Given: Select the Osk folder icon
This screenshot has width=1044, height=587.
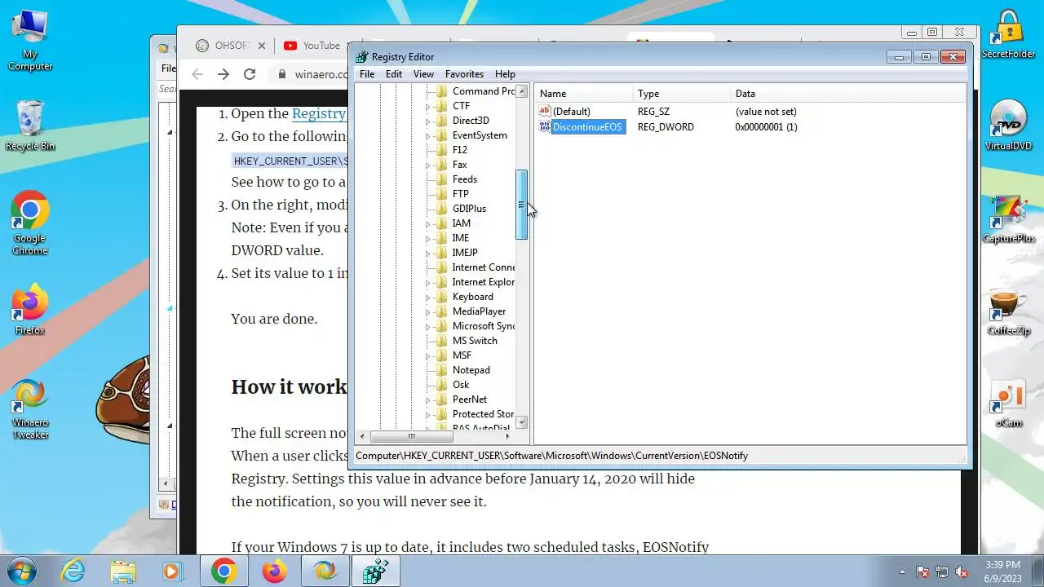Looking at the screenshot, I should pyautogui.click(x=441, y=385).
